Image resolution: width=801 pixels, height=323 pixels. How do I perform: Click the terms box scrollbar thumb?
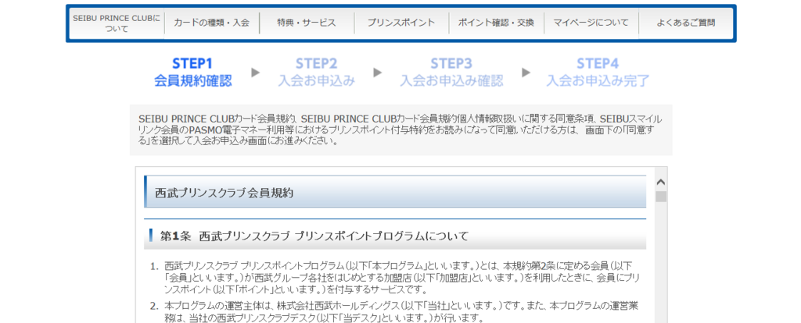click(661, 197)
